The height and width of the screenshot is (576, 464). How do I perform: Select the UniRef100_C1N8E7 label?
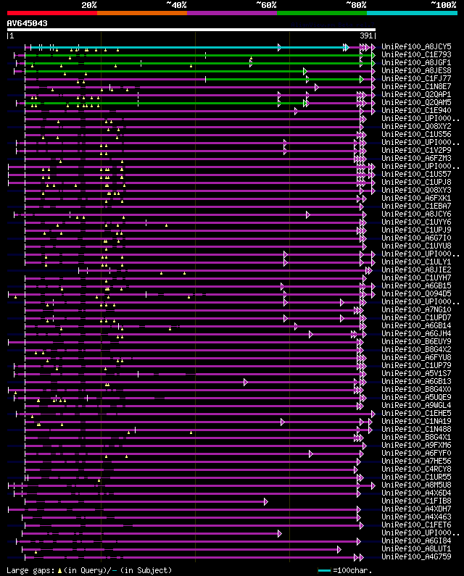(x=416, y=86)
